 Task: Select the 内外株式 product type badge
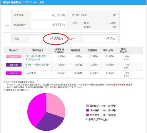(x=14, y=73)
